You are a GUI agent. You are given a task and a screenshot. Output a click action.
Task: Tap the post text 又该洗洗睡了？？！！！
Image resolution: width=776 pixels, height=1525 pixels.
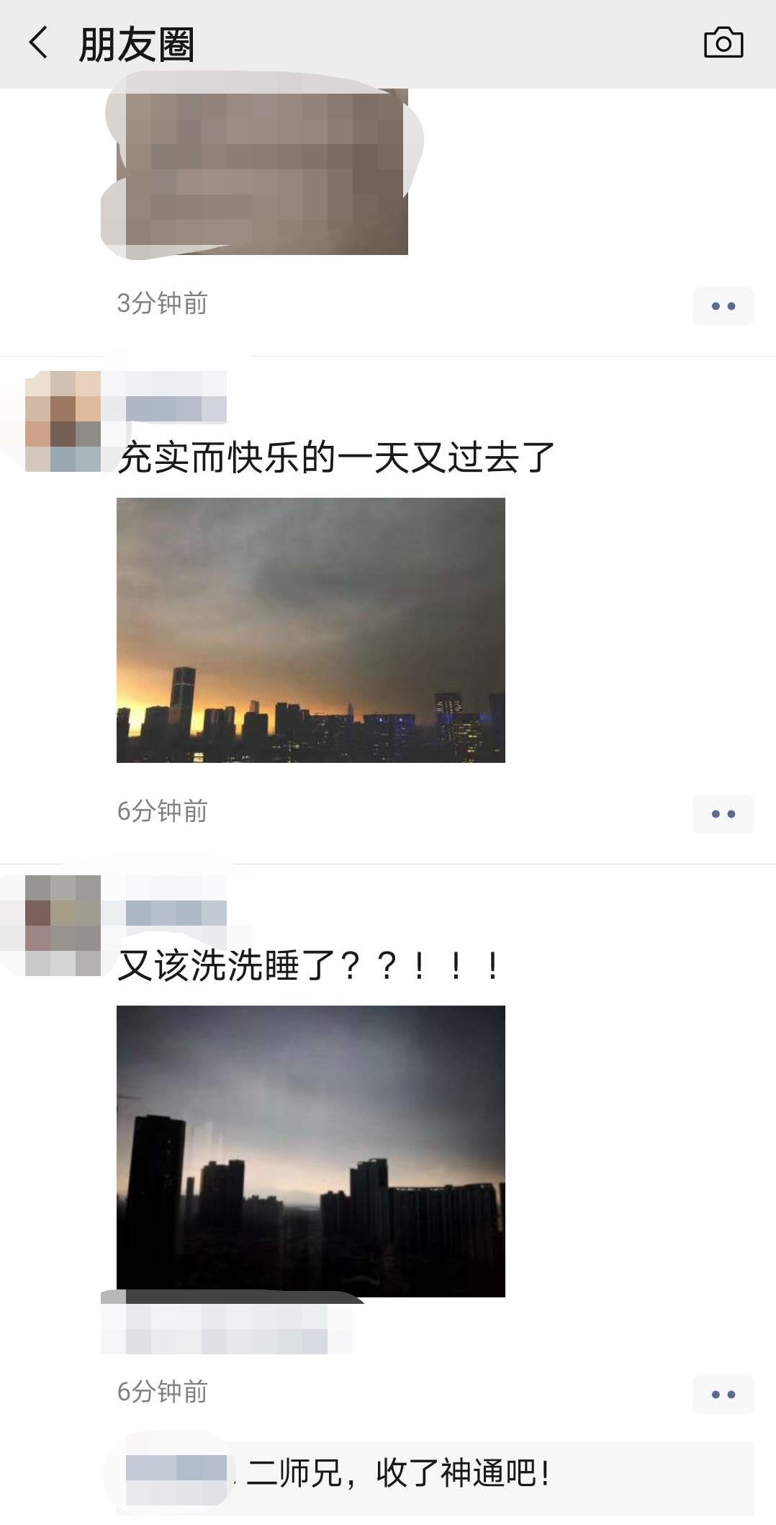coord(308,965)
